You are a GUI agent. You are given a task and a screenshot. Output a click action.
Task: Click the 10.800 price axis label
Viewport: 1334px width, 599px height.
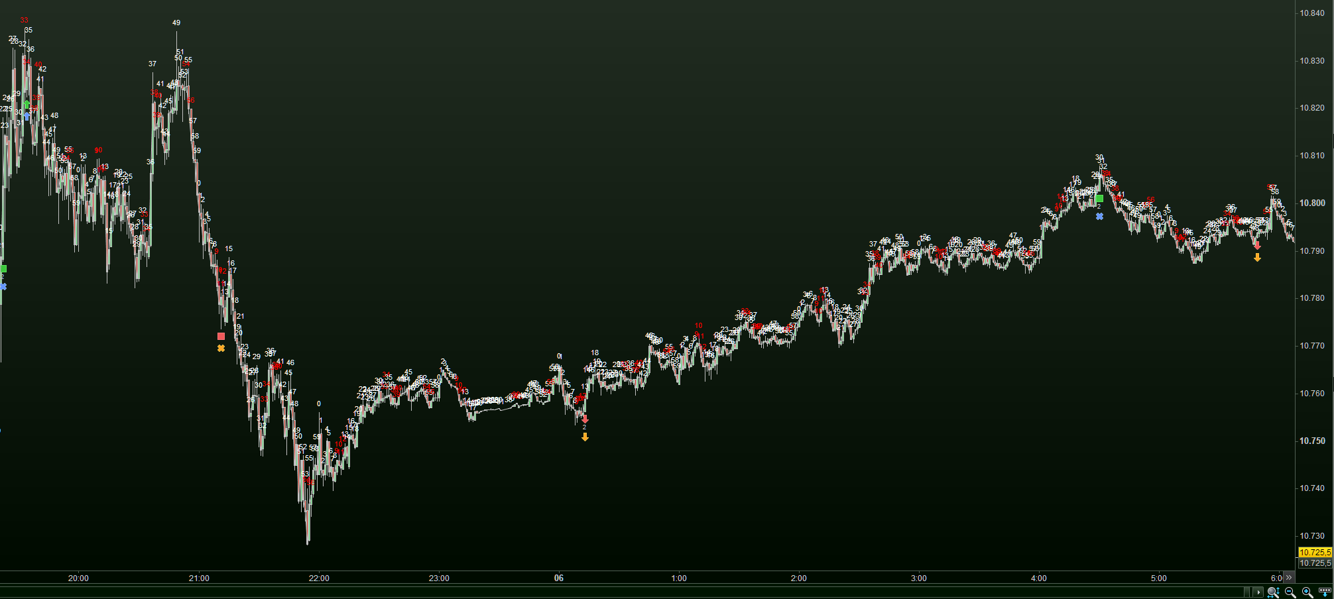[x=1312, y=203]
